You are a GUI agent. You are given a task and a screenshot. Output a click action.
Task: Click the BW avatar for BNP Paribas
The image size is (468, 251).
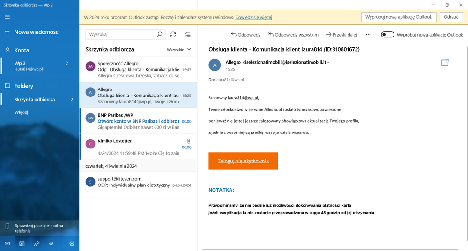point(90,118)
